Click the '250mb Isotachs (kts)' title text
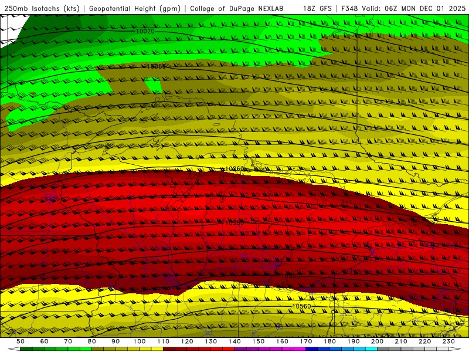469x352 pixels. [x=42, y=9]
